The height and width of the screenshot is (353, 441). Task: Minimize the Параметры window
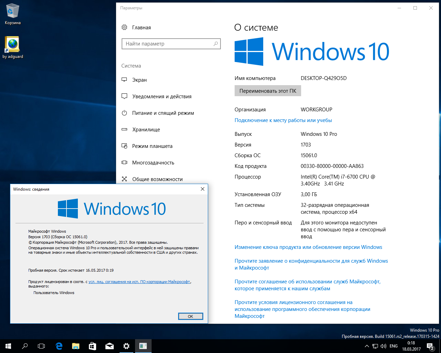(399, 8)
